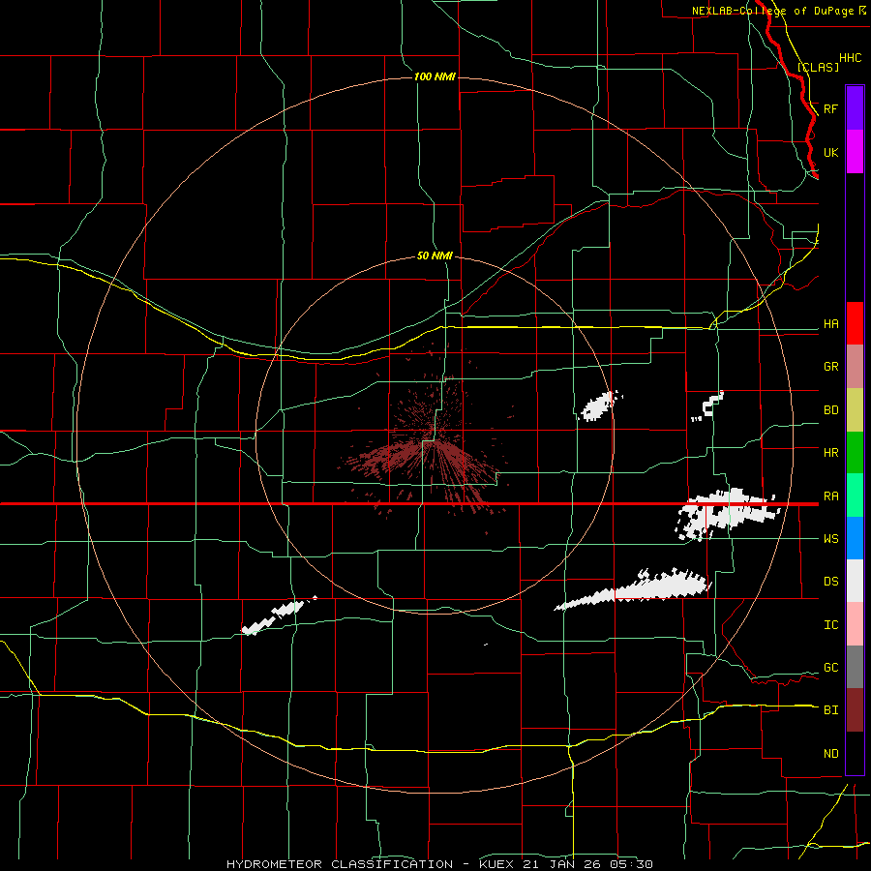The width and height of the screenshot is (871, 871).
Task: Click the HR legend label
Action: 830,453
